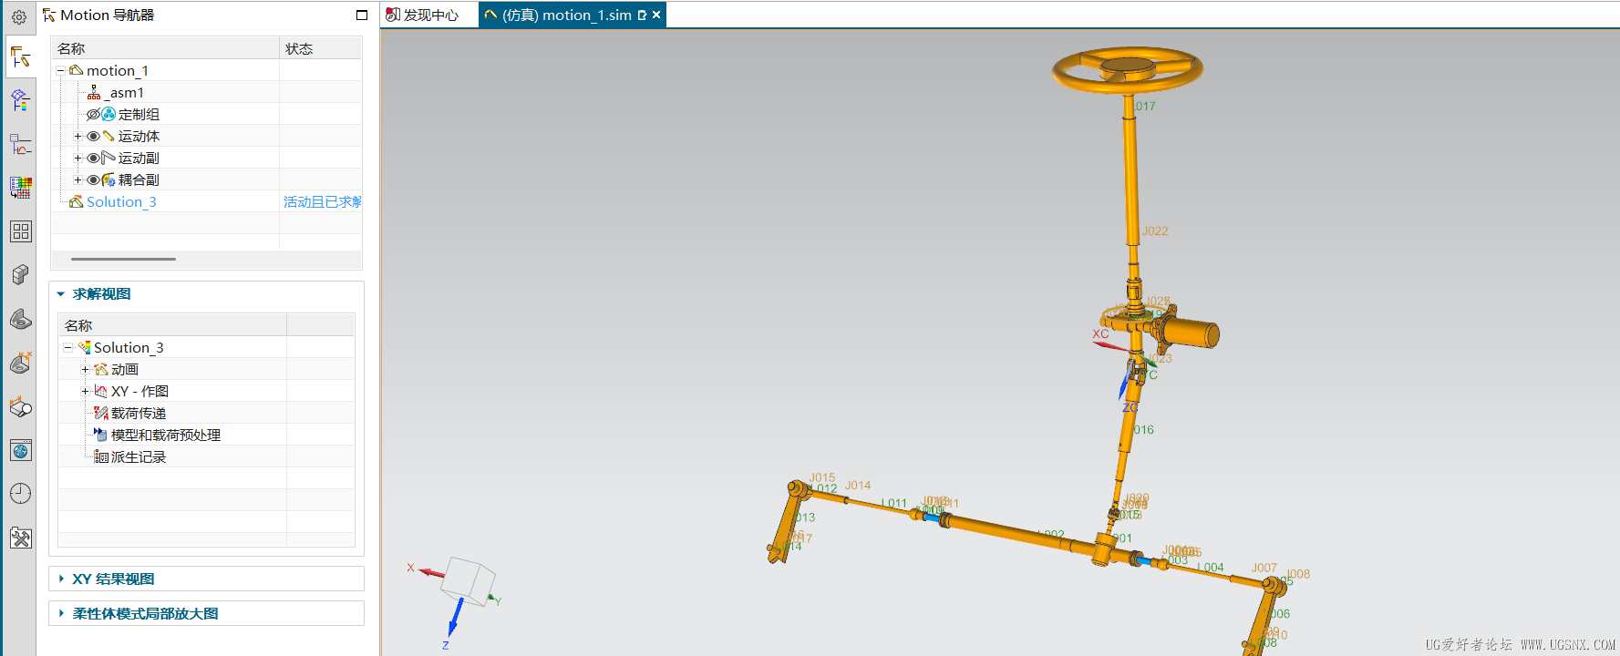This screenshot has height=656, width=1620.
Task: Click the 派生记录 record icon
Action: 101,456
